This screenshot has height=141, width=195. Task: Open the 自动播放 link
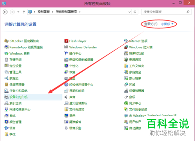[x=135, y=128]
